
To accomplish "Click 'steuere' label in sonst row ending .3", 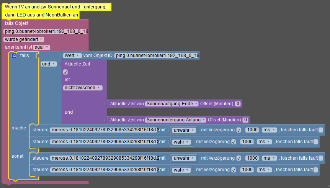I will pos(41,170).
